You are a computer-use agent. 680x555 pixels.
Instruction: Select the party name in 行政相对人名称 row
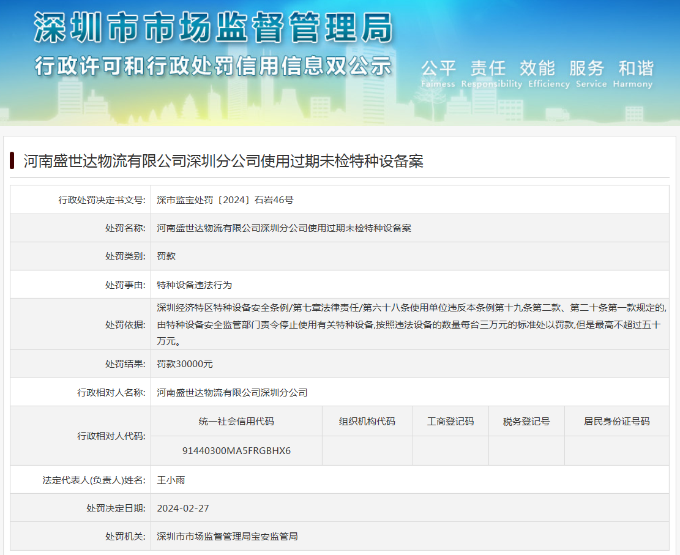click(x=232, y=392)
